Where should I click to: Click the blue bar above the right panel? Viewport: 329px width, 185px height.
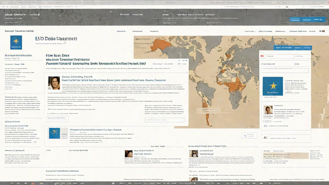tap(292, 48)
